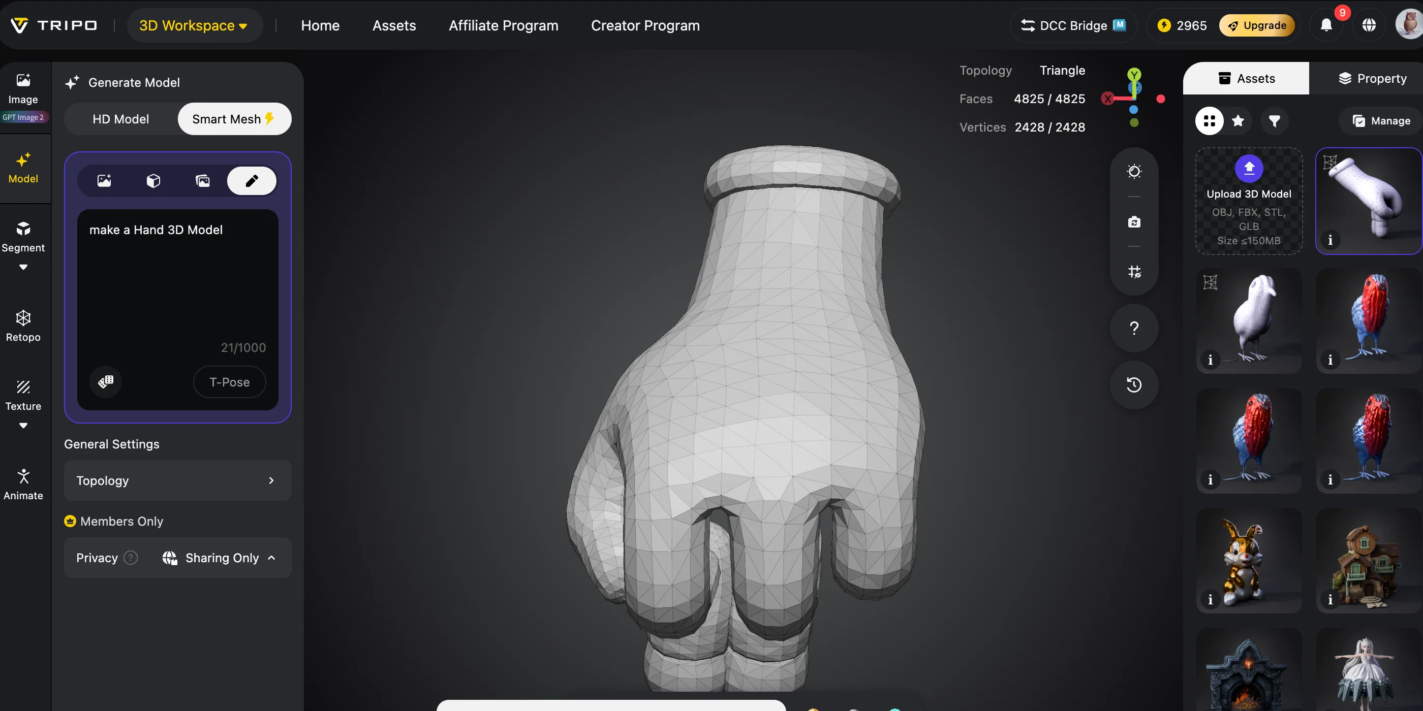Click the GPT Image 2 badge

coord(23,117)
